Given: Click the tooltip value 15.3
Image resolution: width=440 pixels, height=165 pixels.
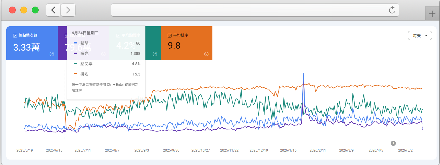Looking at the screenshot, I should [x=137, y=74].
